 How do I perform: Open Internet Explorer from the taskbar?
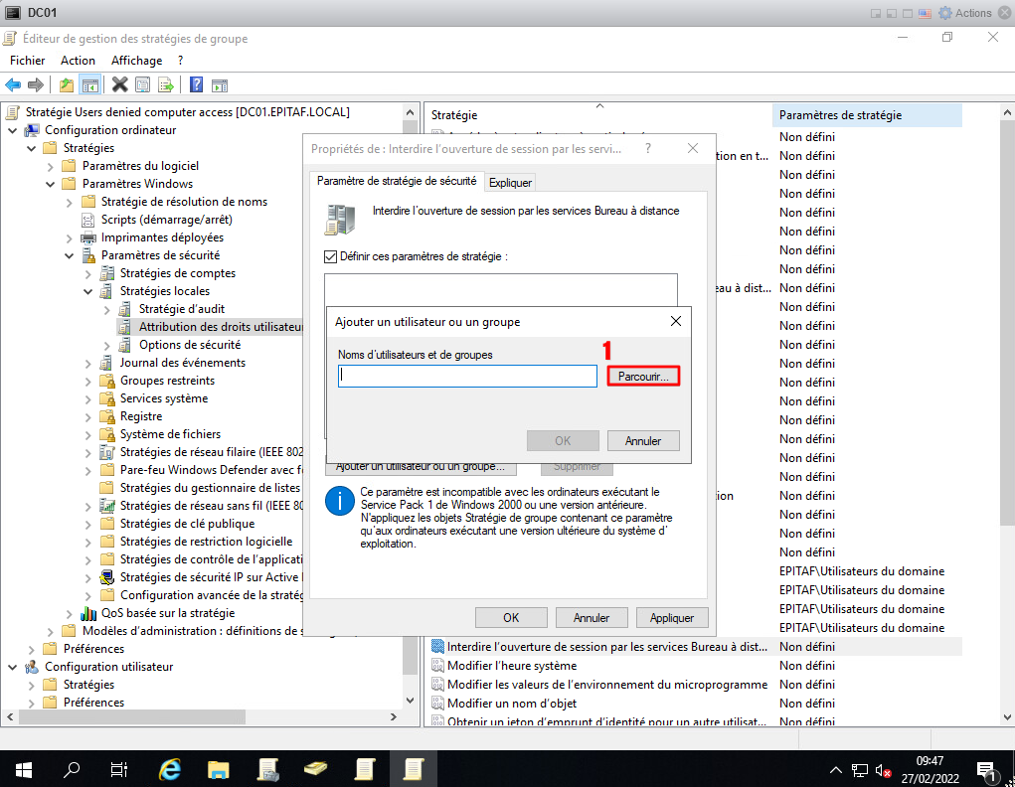[x=171, y=769]
